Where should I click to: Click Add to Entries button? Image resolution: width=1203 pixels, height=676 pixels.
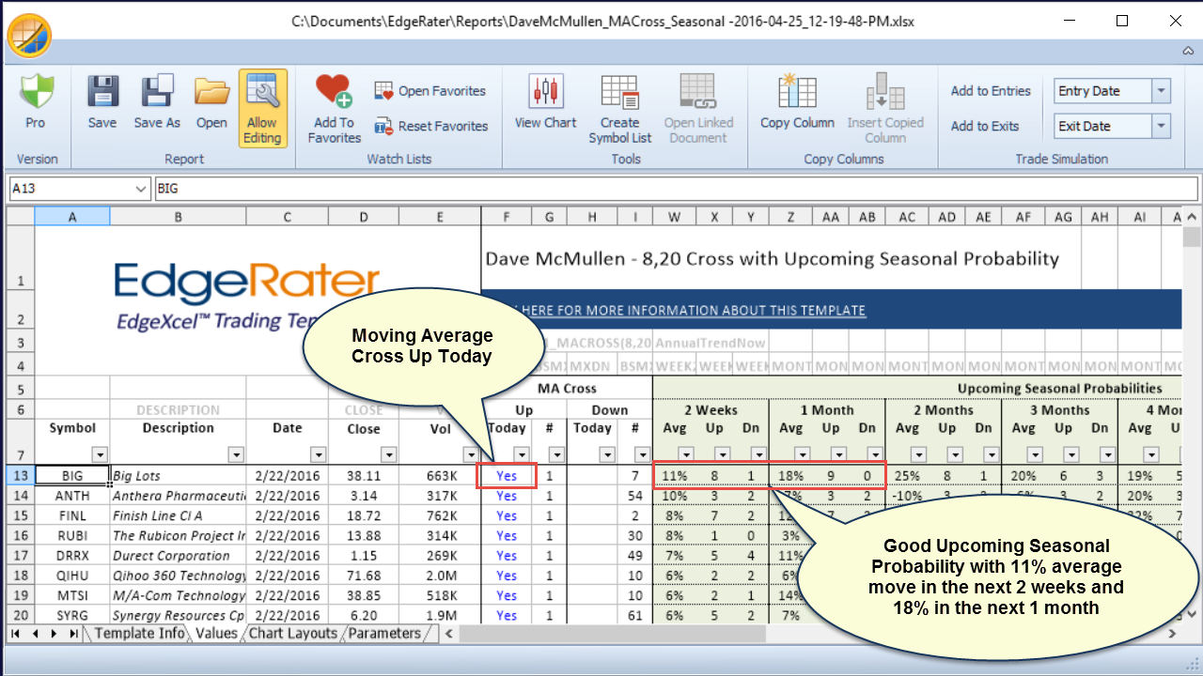(991, 91)
